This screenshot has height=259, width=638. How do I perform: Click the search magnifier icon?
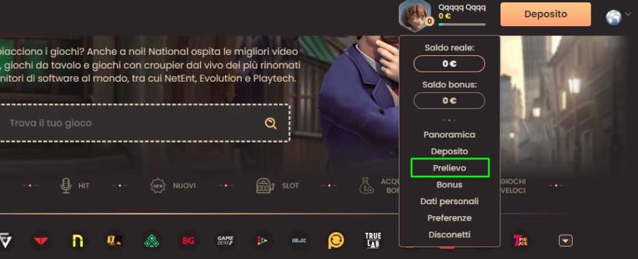(x=270, y=123)
